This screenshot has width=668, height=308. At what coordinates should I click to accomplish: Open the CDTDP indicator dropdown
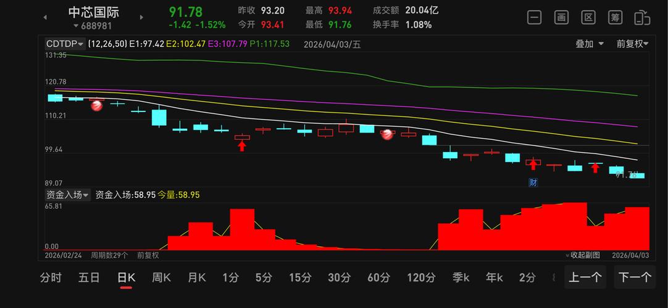tap(65, 44)
